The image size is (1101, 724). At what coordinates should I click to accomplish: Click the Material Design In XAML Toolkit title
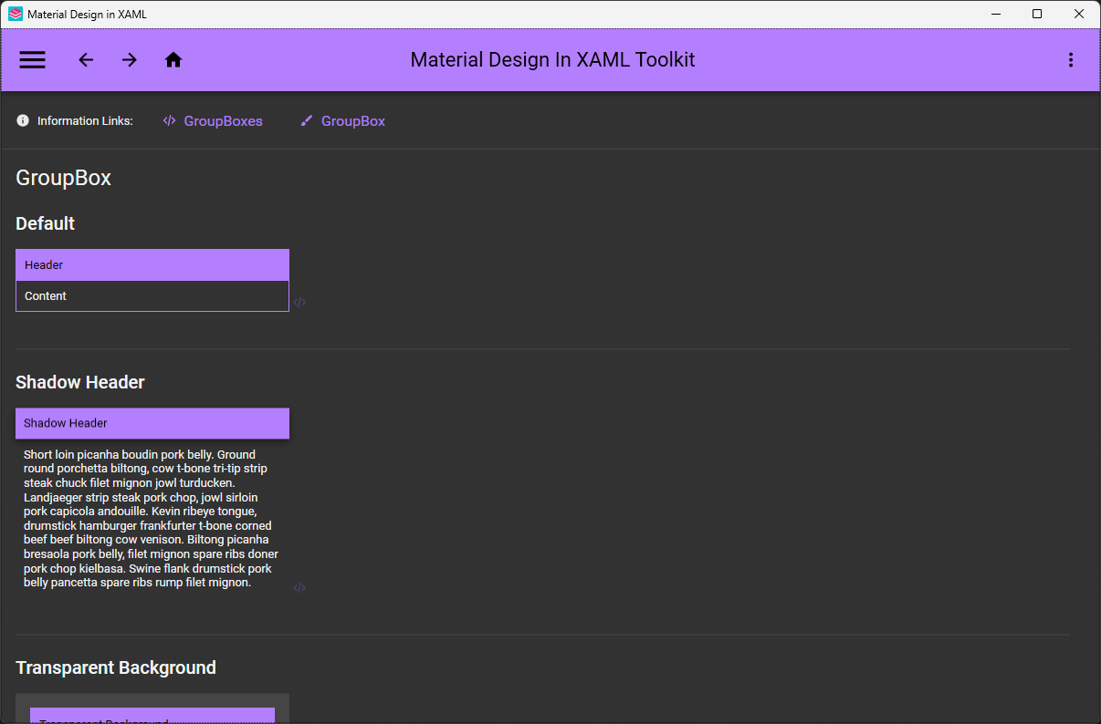tap(552, 60)
